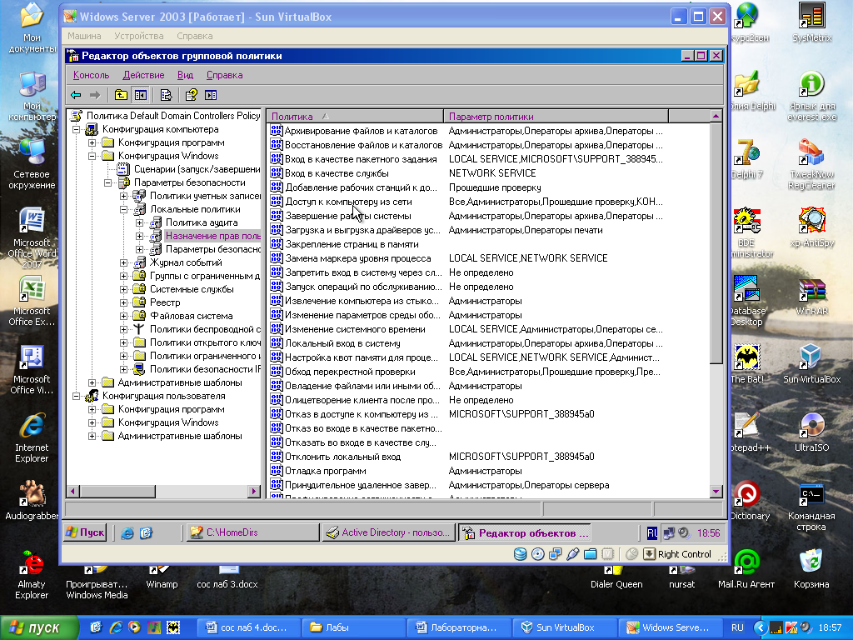Open Microsoft Office Word 2007 icon
853x640 pixels.
[32, 238]
